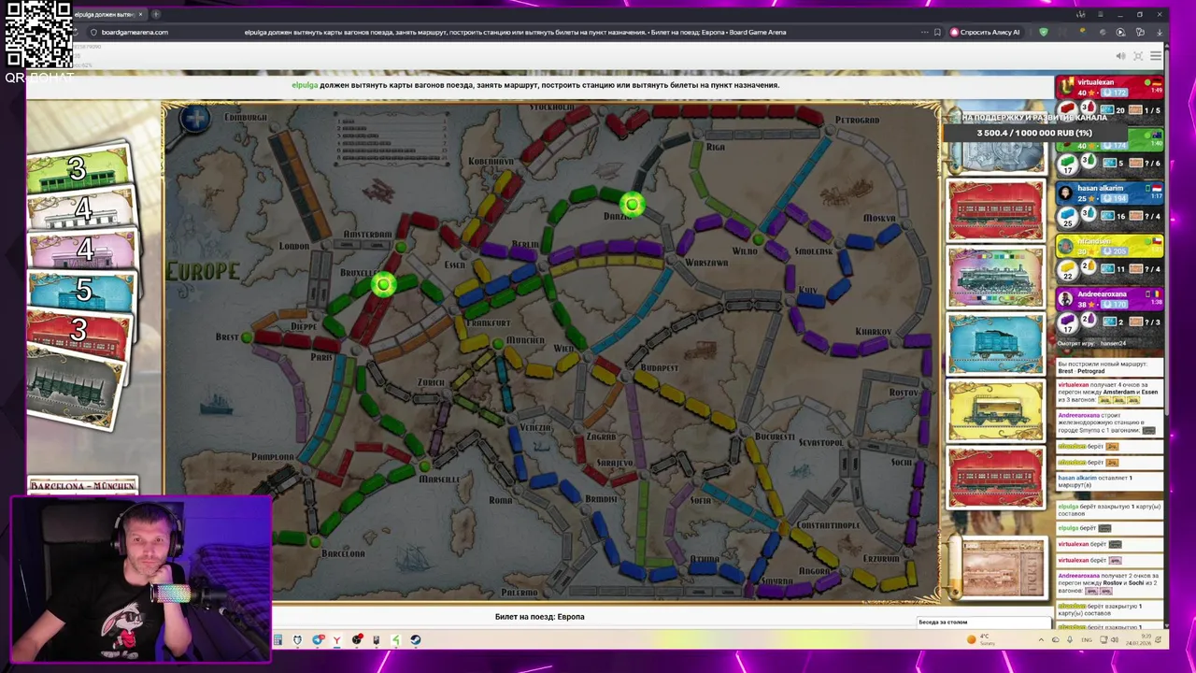Click München city marker on map
1196x673 pixels.
(x=499, y=345)
